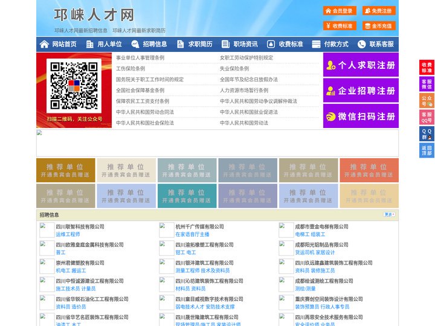435x326 pixels.
Task: Click 客服微信 floating sidebar icon
Action: [427, 84]
